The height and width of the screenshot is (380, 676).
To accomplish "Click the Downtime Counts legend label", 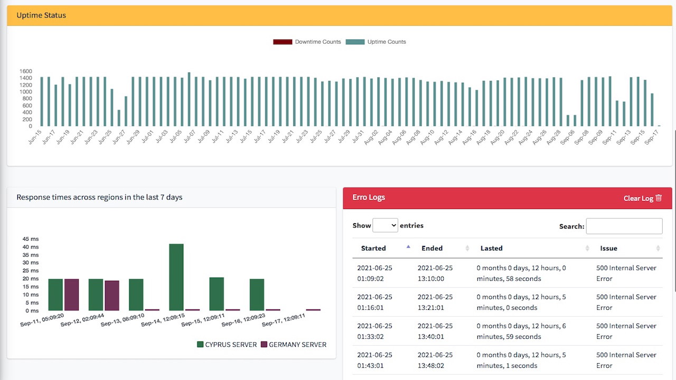I will (x=318, y=42).
